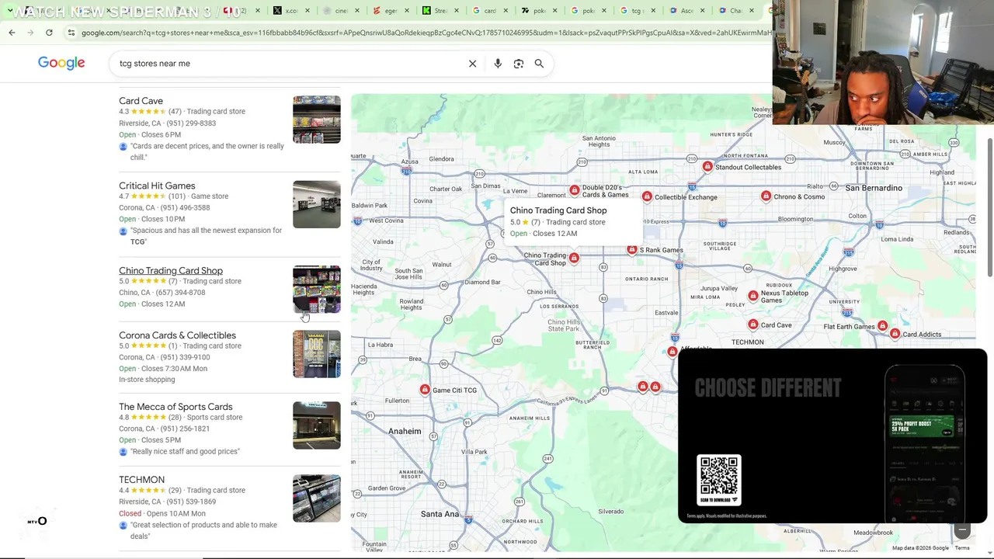View the Critical Hit Games store photo
This screenshot has width=994, height=559.
(317, 205)
